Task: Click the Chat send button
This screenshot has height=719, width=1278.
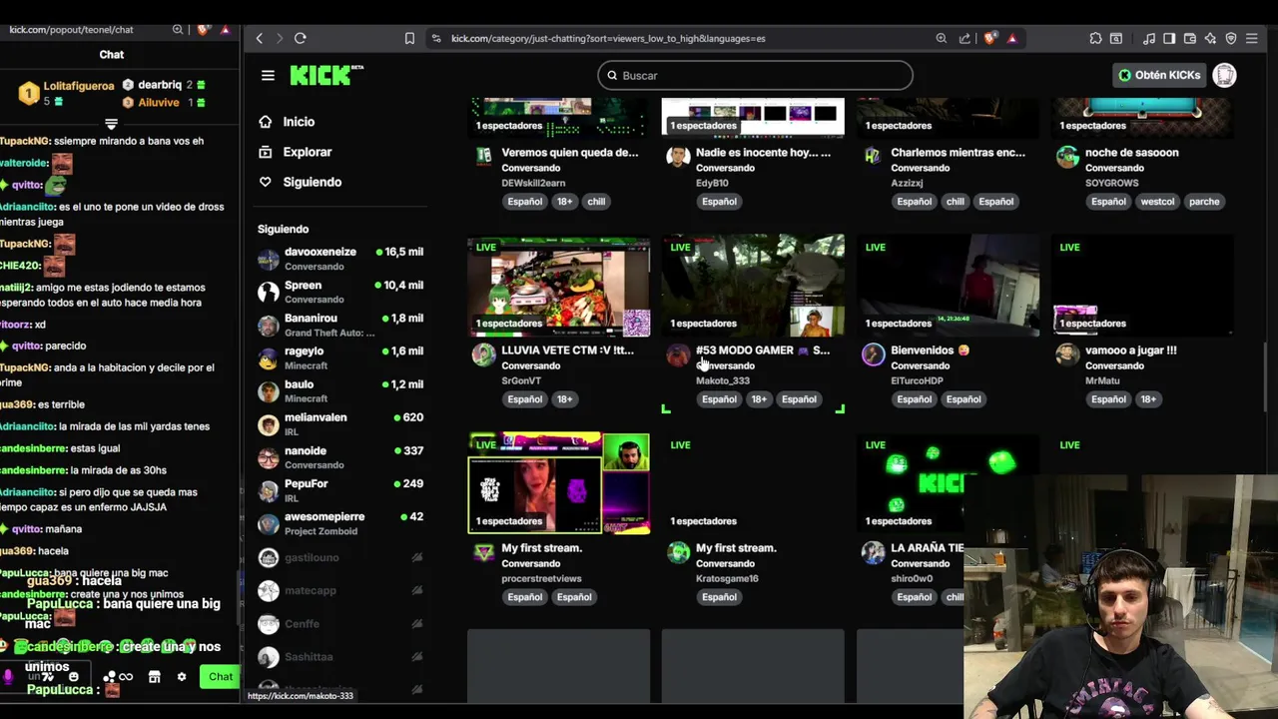Action: [x=220, y=676]
